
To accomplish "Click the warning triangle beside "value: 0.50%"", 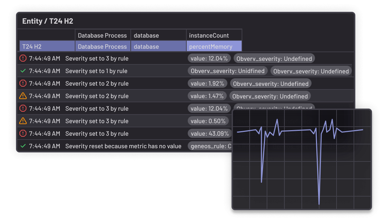I will click(23, 121).
